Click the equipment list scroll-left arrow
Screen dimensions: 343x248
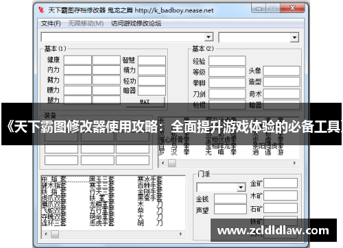click(x=46, y=234)
